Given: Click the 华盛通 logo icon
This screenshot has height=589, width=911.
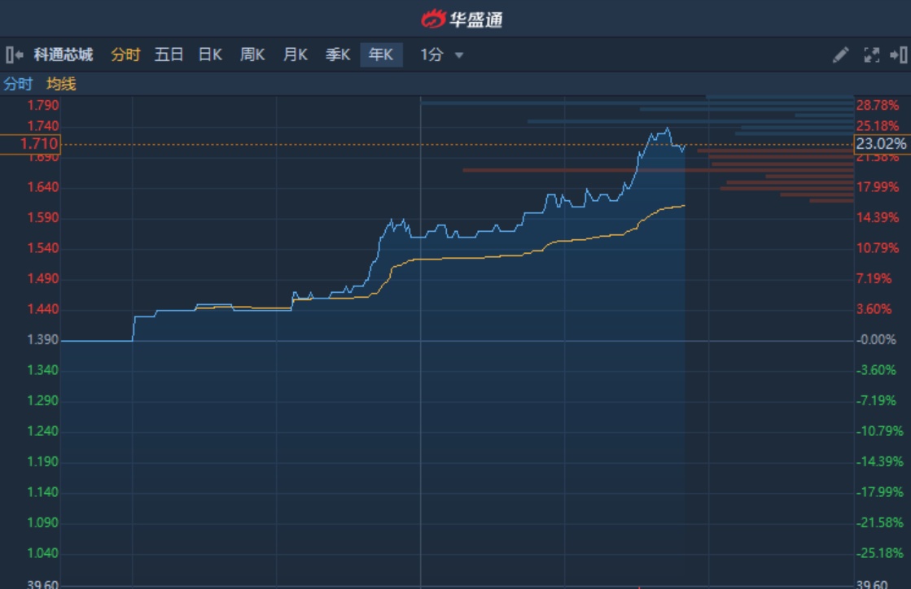Looking at the screenshot, I should 434,18.
